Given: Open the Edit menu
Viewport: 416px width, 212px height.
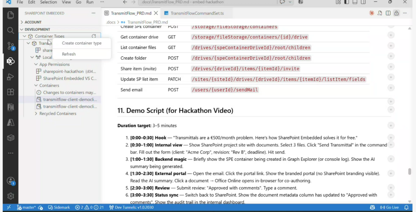Looking at the screenshot, I should [x=32, y=2].
